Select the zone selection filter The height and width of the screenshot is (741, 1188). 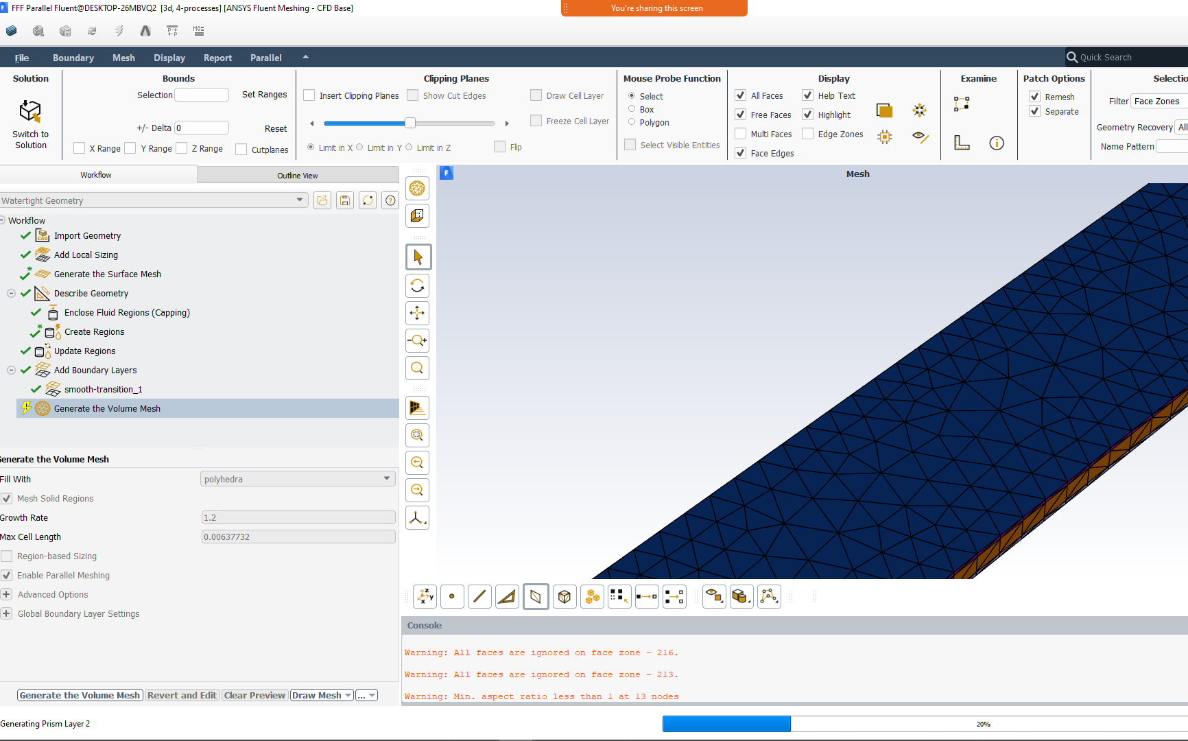click(x=536, y=596)
